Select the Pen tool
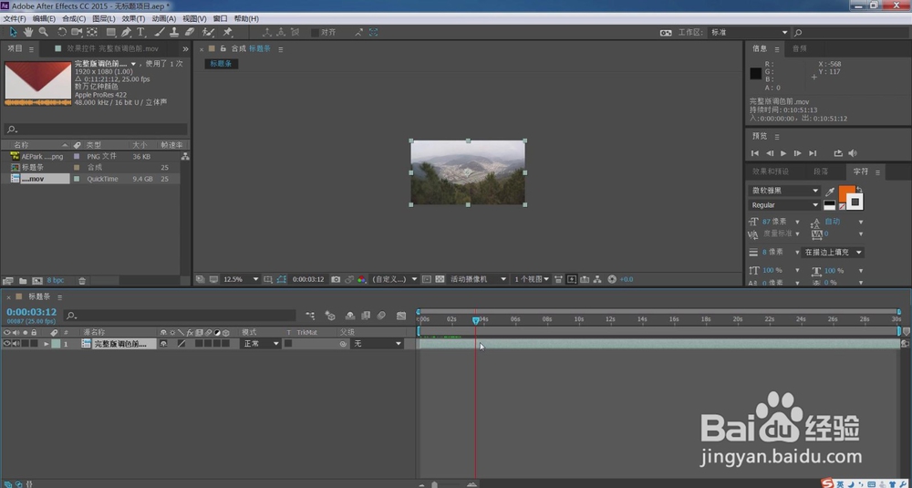The width and height of the screenshot is (912, 488). pyautogui.click(x=126, y=32)
